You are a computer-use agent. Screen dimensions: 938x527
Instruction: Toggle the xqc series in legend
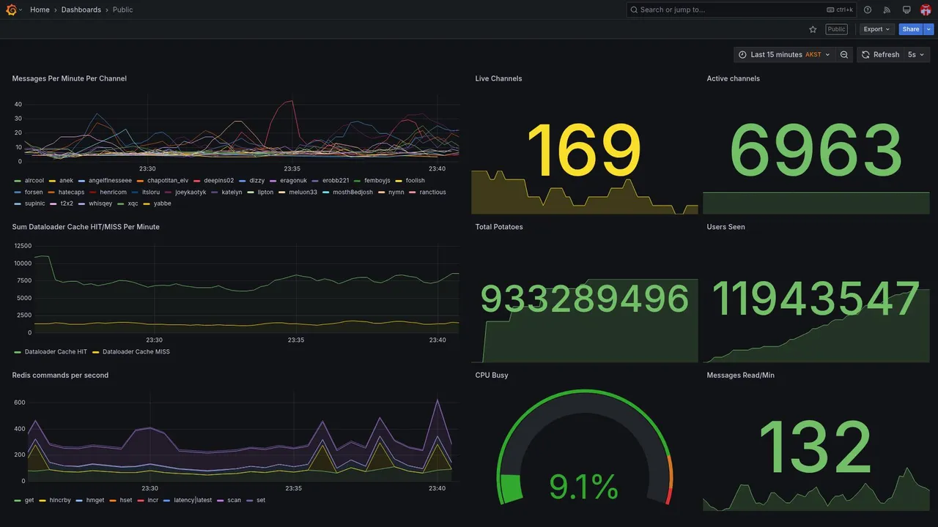click(x=133, y=203)
